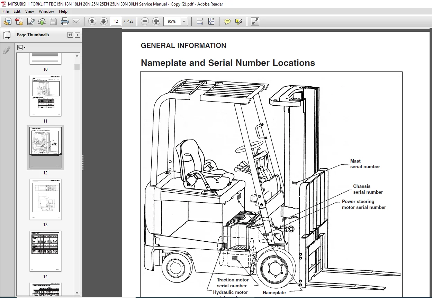Click the Save floppy disk icon
The height and width of the screenshot is (298, 432).
point(53,21)
